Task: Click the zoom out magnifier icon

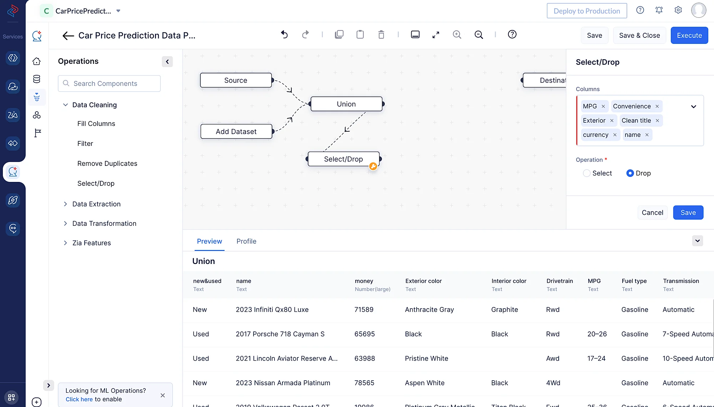Action: 479,35
